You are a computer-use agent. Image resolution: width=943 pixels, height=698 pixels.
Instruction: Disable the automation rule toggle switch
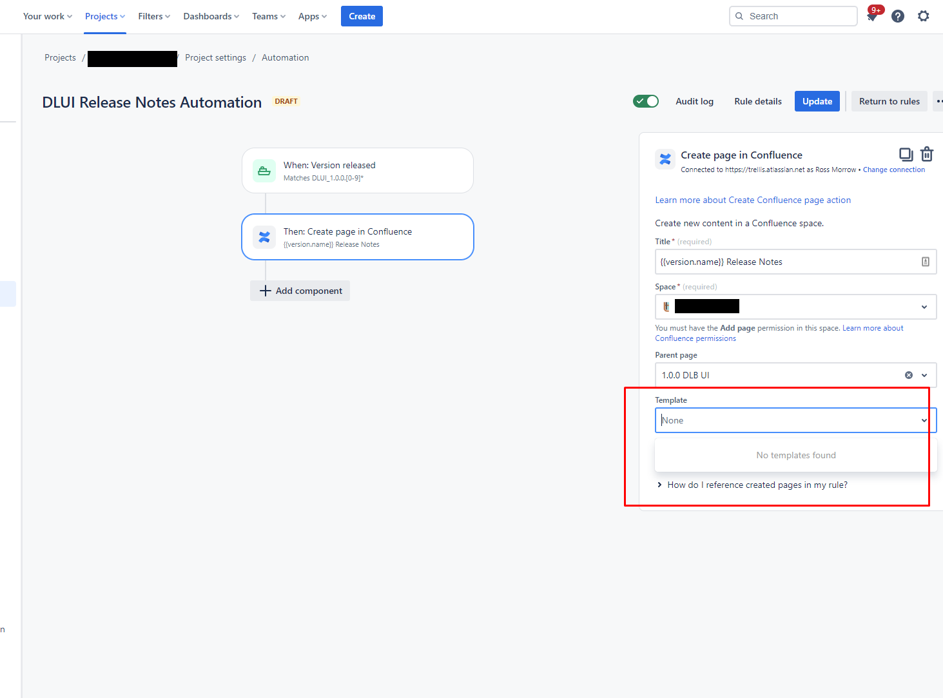[x=646, y=101]
